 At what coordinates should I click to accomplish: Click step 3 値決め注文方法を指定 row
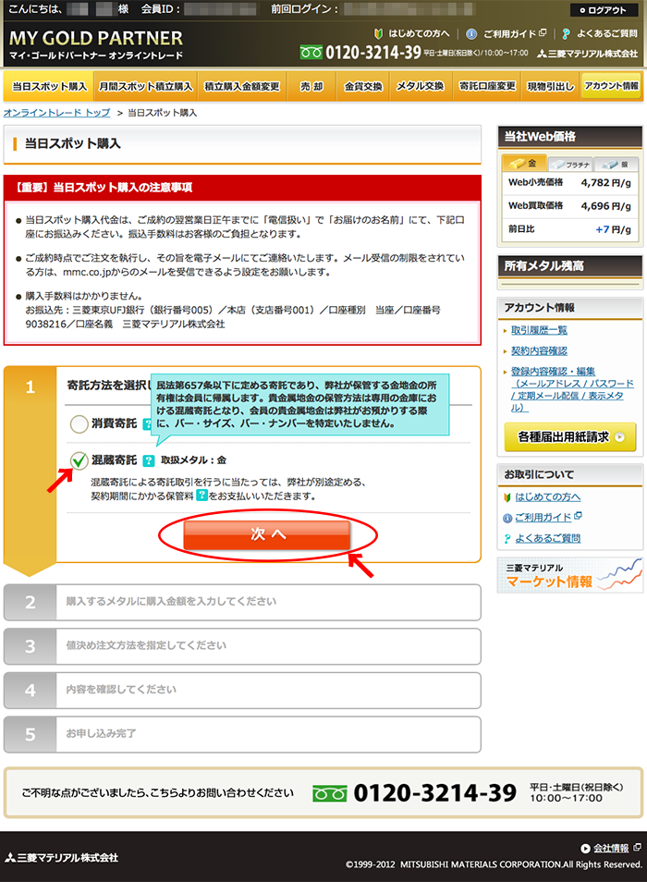(242, 646)
